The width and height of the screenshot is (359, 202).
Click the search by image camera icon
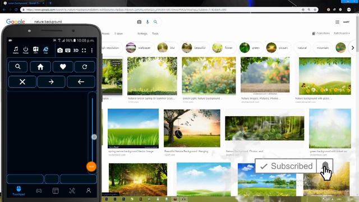pos(139,22)
